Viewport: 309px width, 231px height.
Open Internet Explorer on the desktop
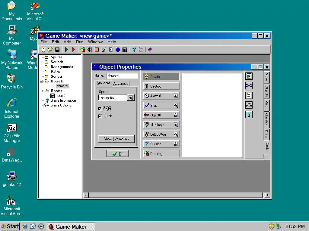click(12, 108)
